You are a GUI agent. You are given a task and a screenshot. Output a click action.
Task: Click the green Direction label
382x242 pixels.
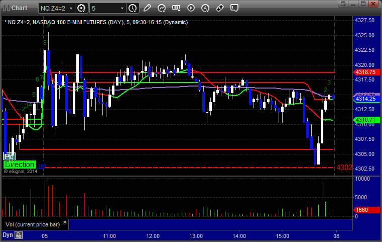[x=20, y=165]
